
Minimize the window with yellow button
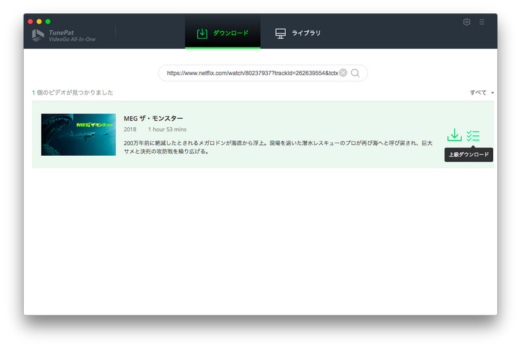39,22
